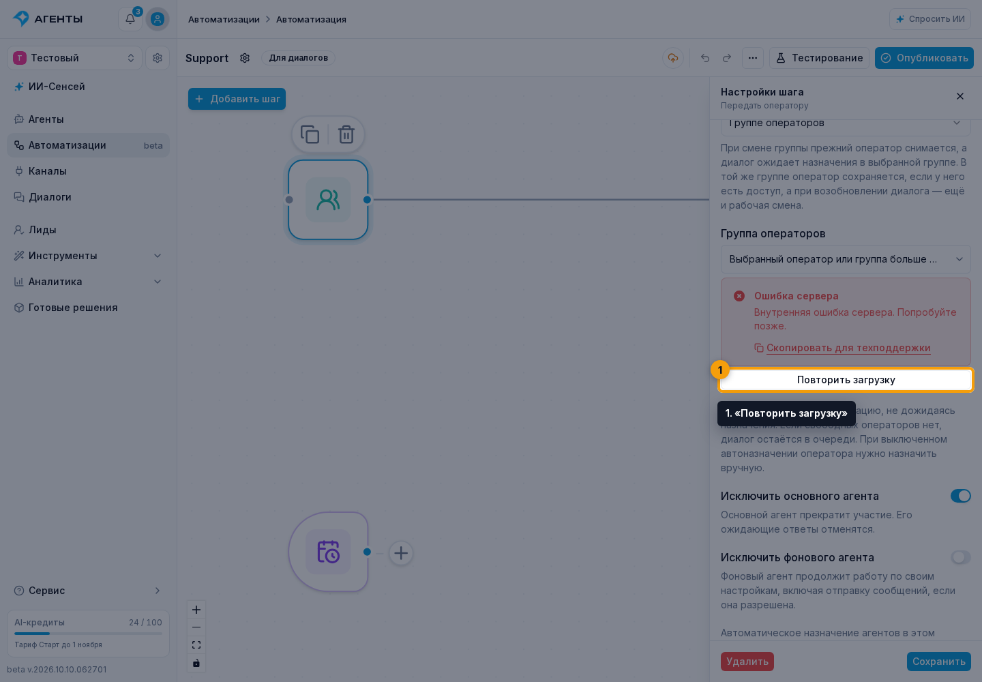Lock the canvas interactivity
Viewport: 982px width, 682px height.
pyautogui.click(x=196, y=663)
